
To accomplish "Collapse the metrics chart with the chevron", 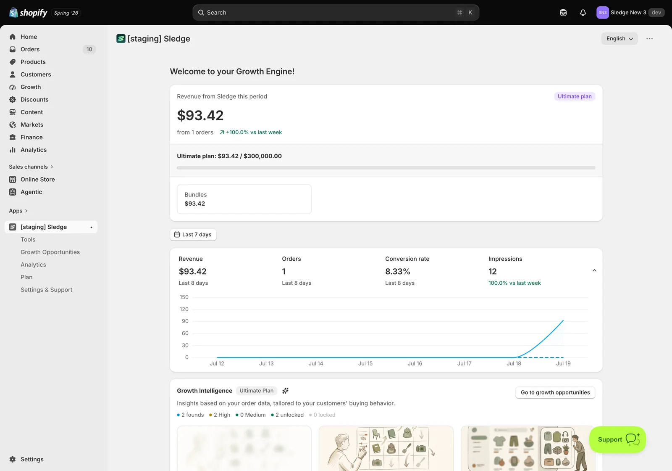I will (594, 270).
